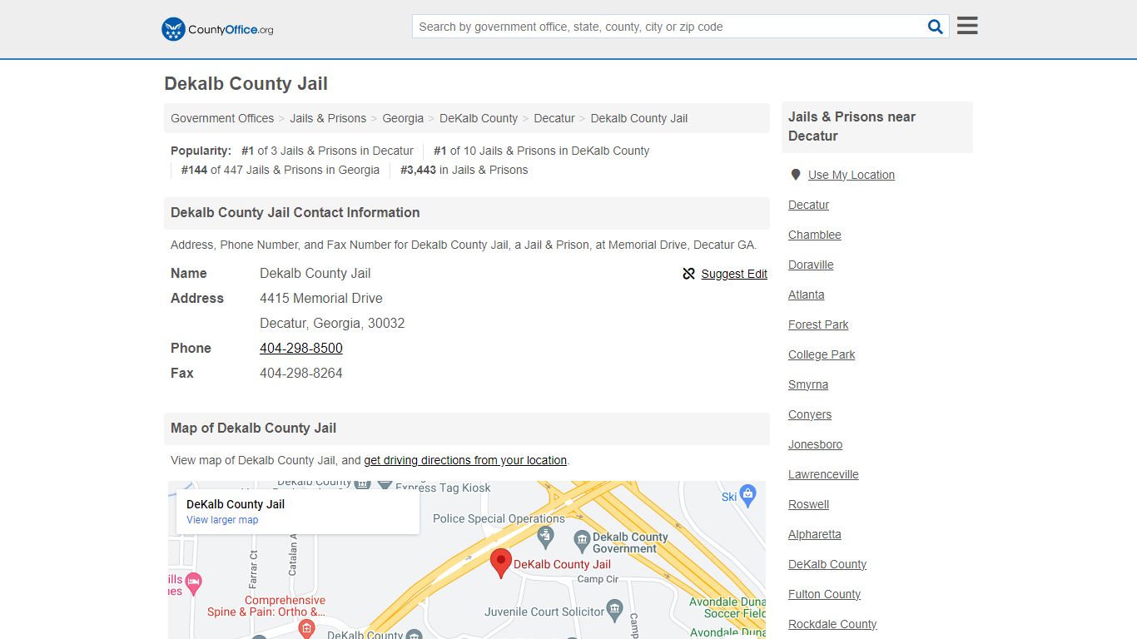Open Georgia breadcrumb link

pyautogui.click(x=403, y=118)
